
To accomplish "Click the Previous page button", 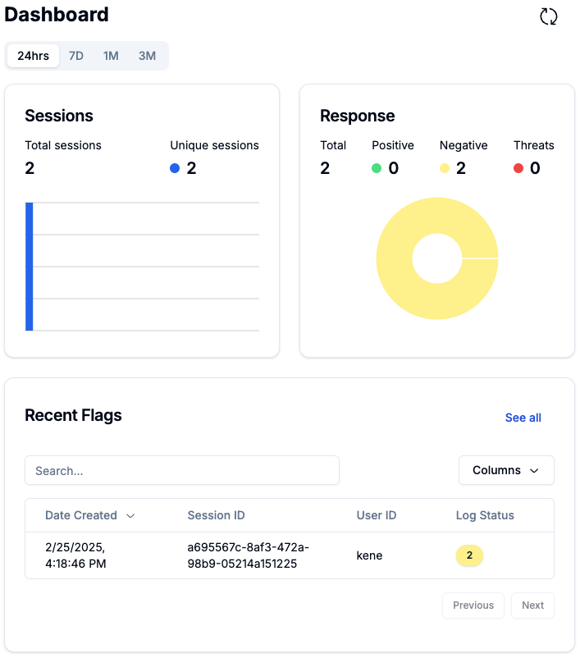I will tap(473, 605).
